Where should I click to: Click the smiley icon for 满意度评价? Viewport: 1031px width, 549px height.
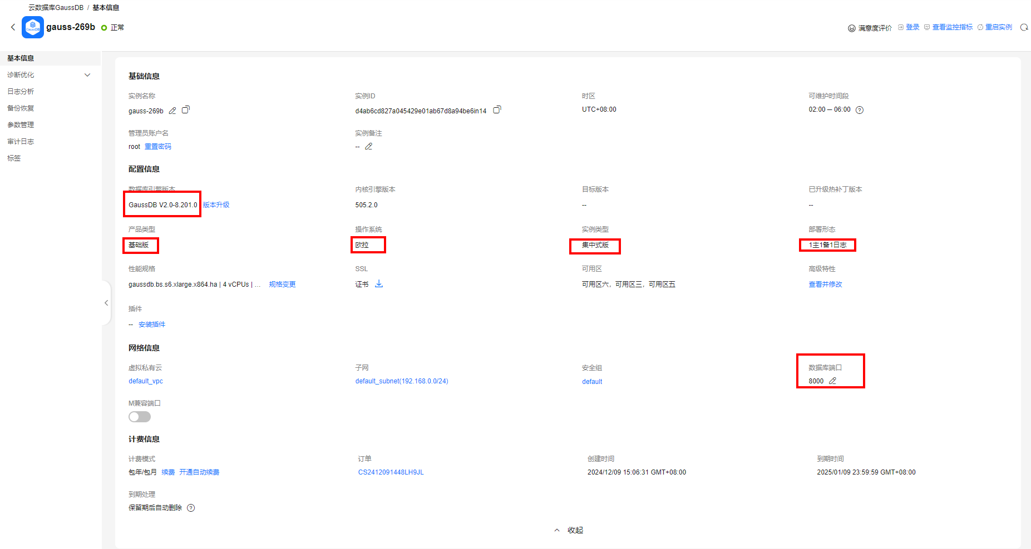click(x=851, y=28)
